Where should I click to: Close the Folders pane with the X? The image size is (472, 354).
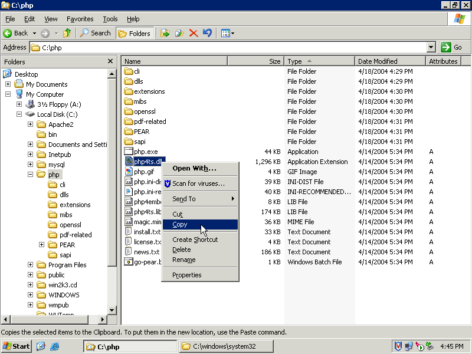click(110, 61)
